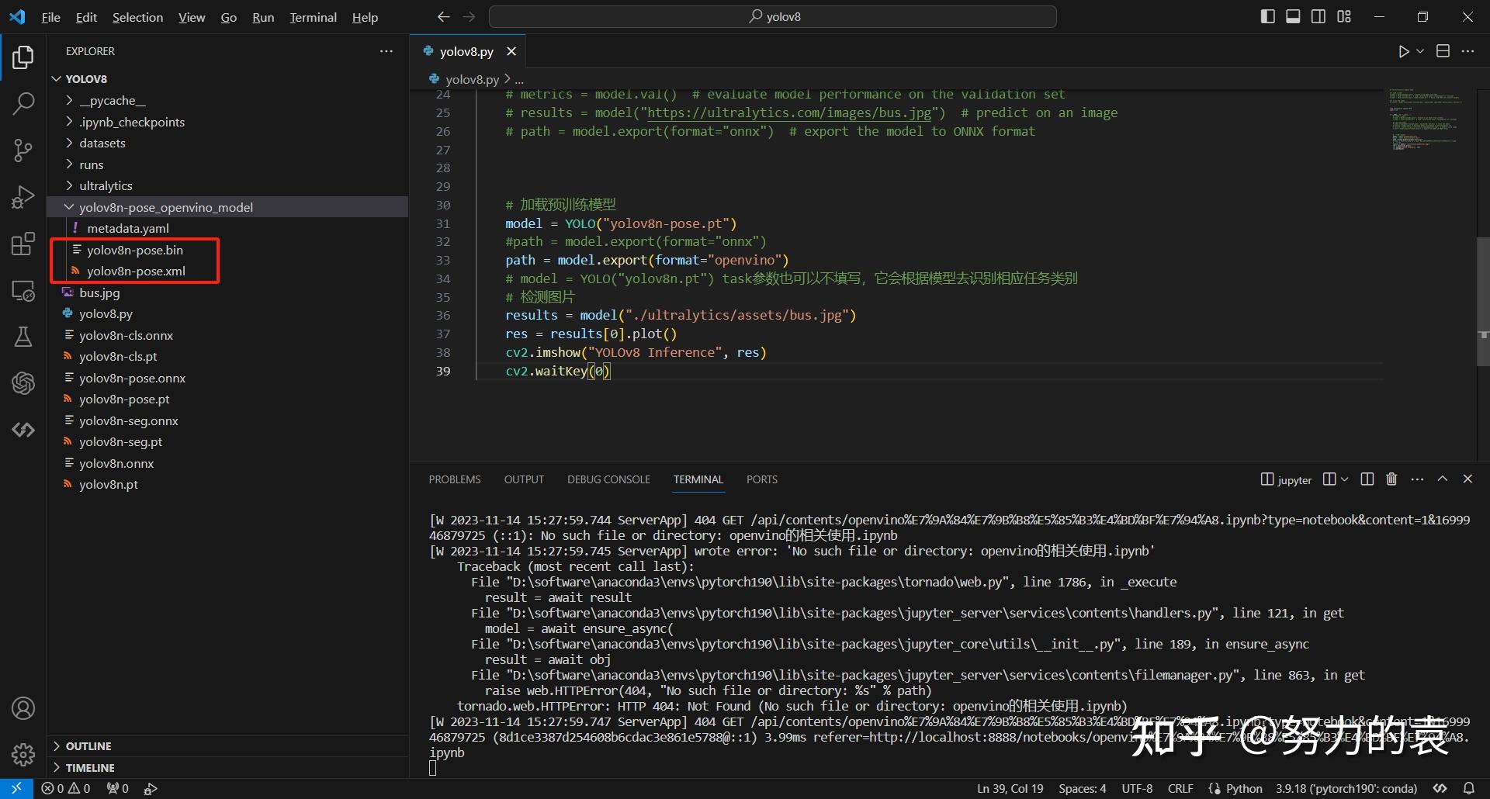
Task: Open Run and Debug view
Action: click(x=23, y=197)
